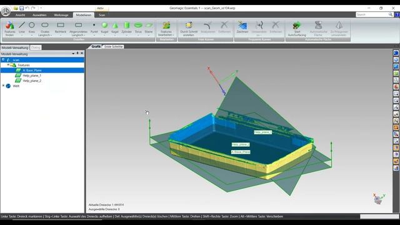
Task: Click the Help_plane_2 label in viewport
Action: pos(241,144)
